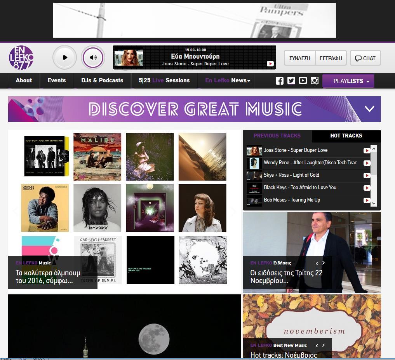Screen dimensions: 395x360
Task: Go to Events page
Action: pyautogui.click(x=56, y=80)
